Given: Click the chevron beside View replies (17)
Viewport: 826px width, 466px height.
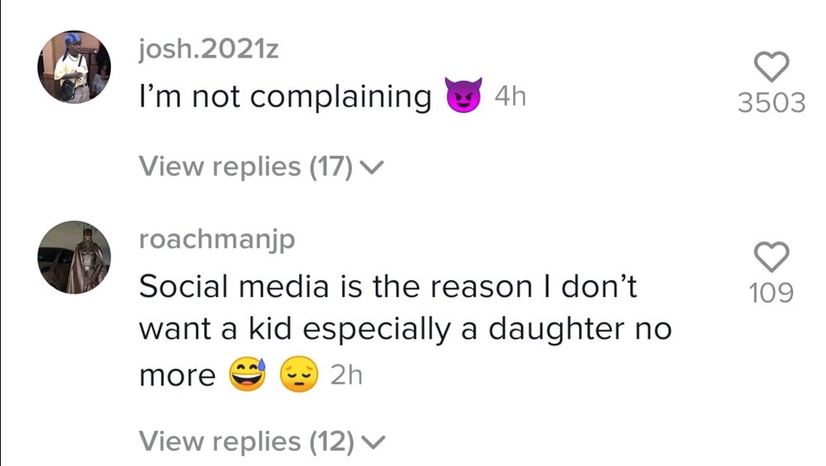Looking at the screenshot, I should point(373,169).
